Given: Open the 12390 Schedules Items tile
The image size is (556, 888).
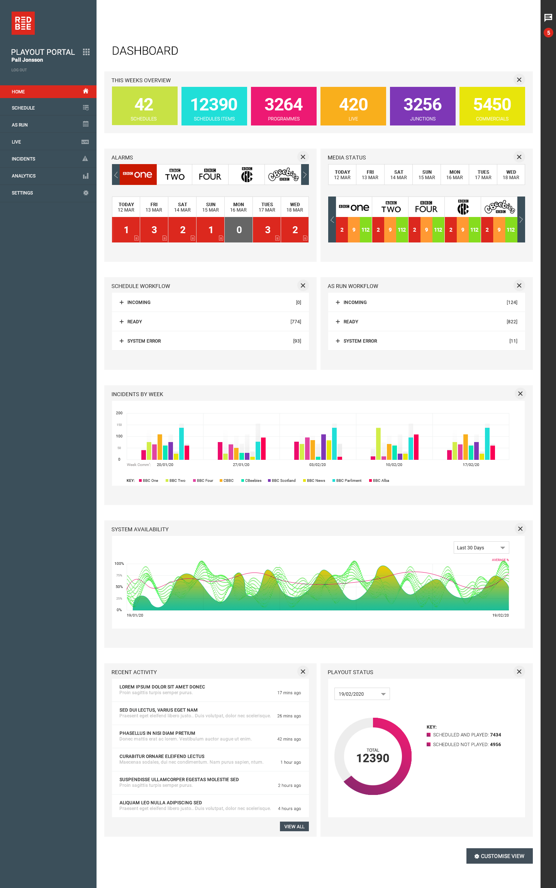Looking at the screenshot, I should point(214,106).
